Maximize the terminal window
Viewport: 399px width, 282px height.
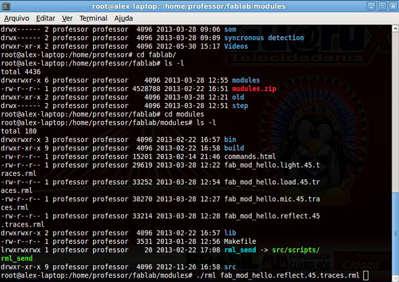point(382,6)
